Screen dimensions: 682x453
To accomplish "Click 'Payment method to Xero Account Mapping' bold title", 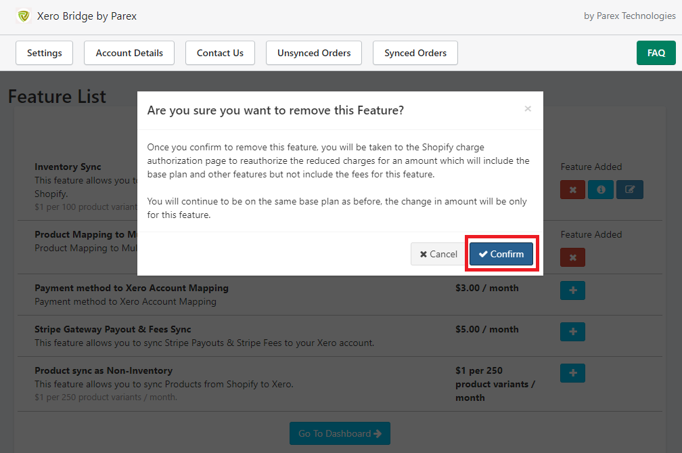I will (x=131, y=288).
